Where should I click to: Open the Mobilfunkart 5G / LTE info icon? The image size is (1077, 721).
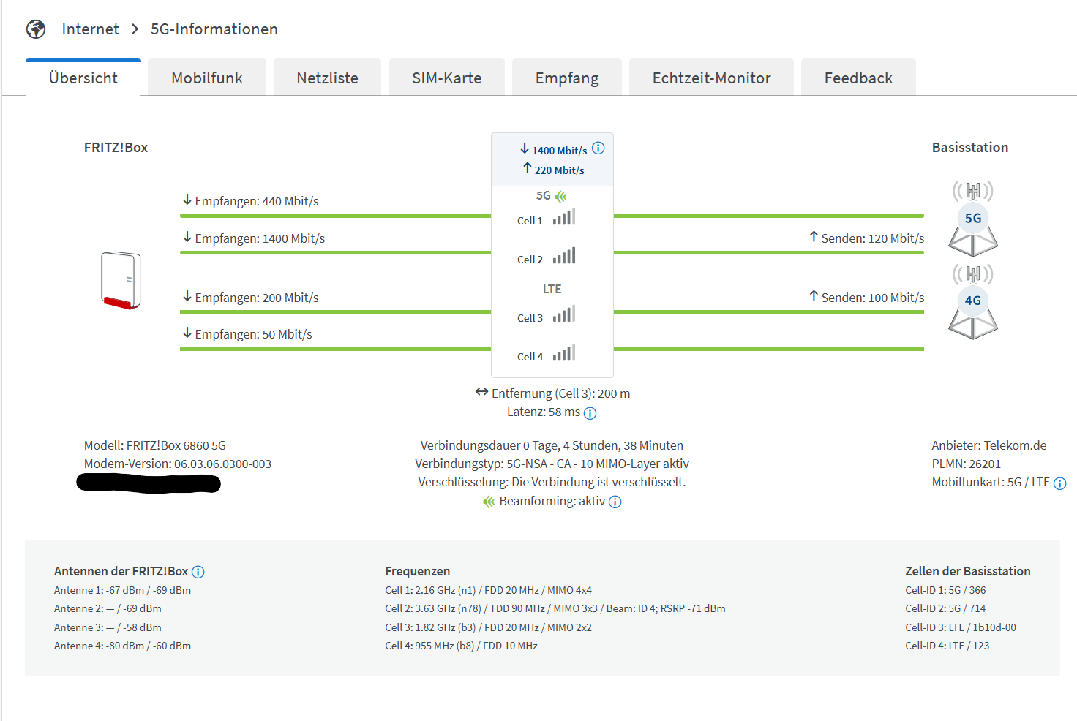pyautogui.click(x=1061, y=483)
